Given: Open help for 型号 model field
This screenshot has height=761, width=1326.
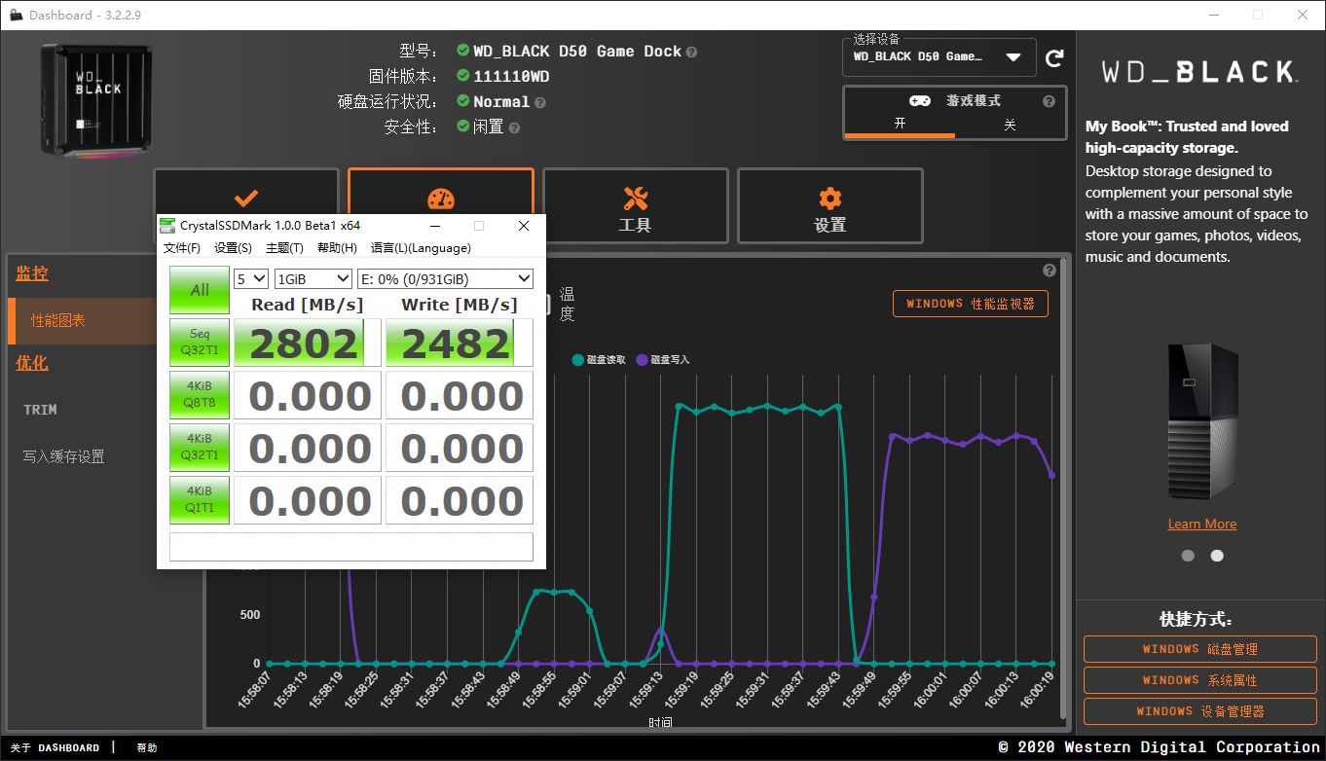Looking at the screenshot, I should 691,52.
